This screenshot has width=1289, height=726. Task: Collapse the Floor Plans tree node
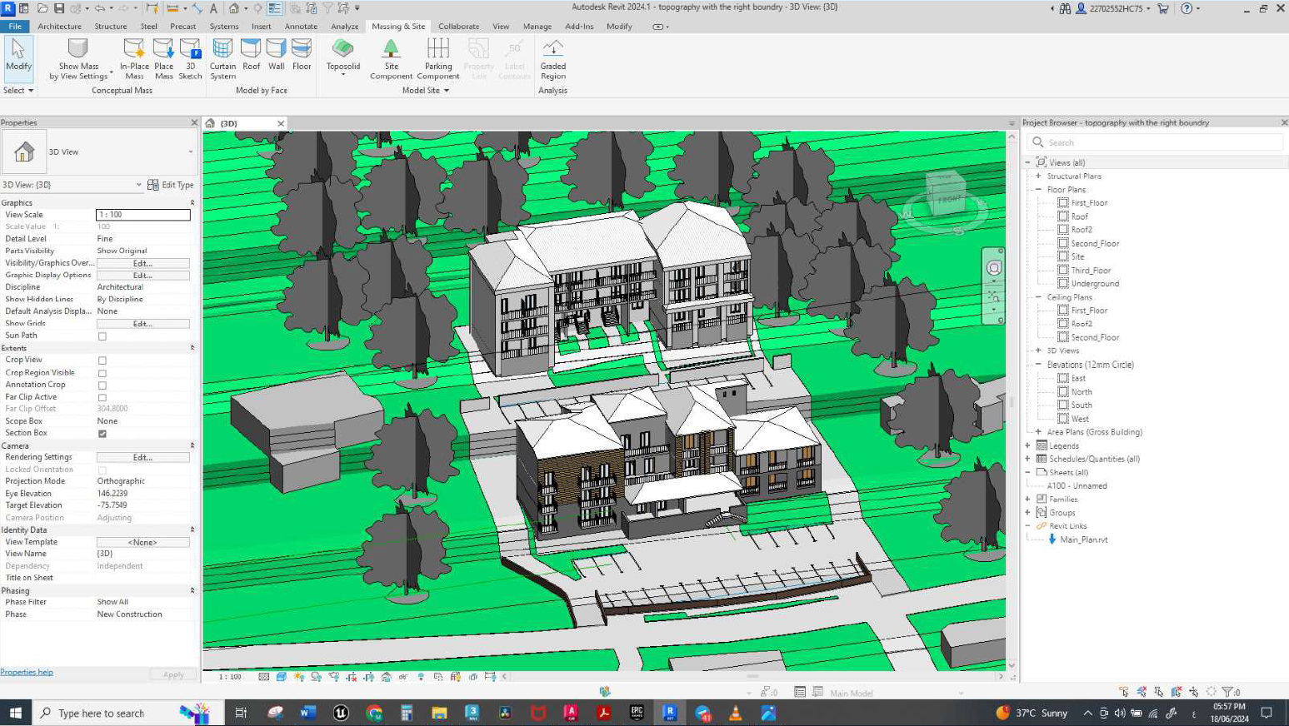pyautogui.click(x=1039, y=189)
